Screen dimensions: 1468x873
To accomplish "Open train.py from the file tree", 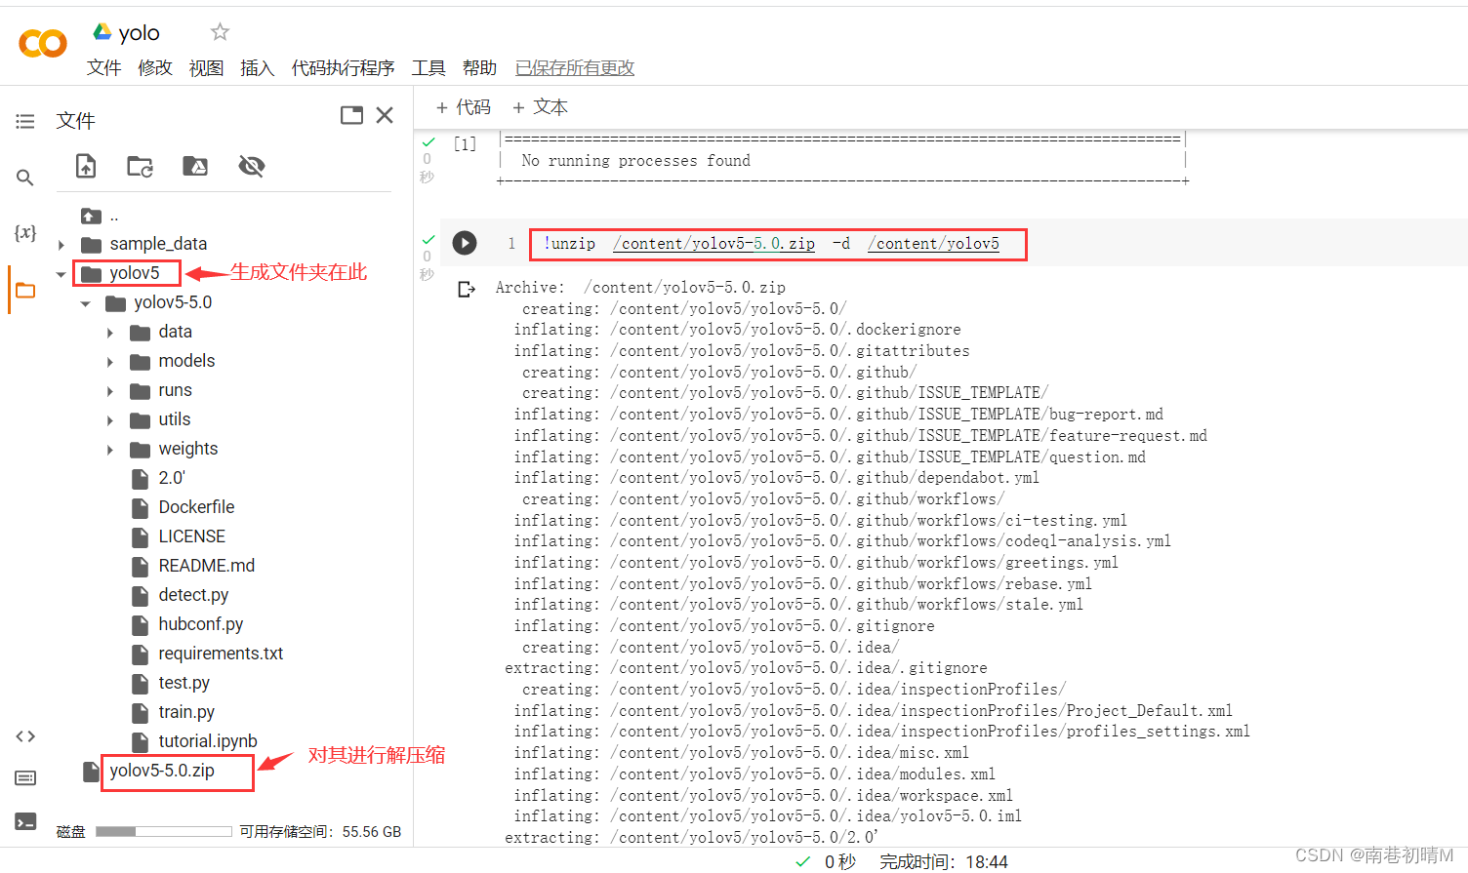I will (187, 712).
